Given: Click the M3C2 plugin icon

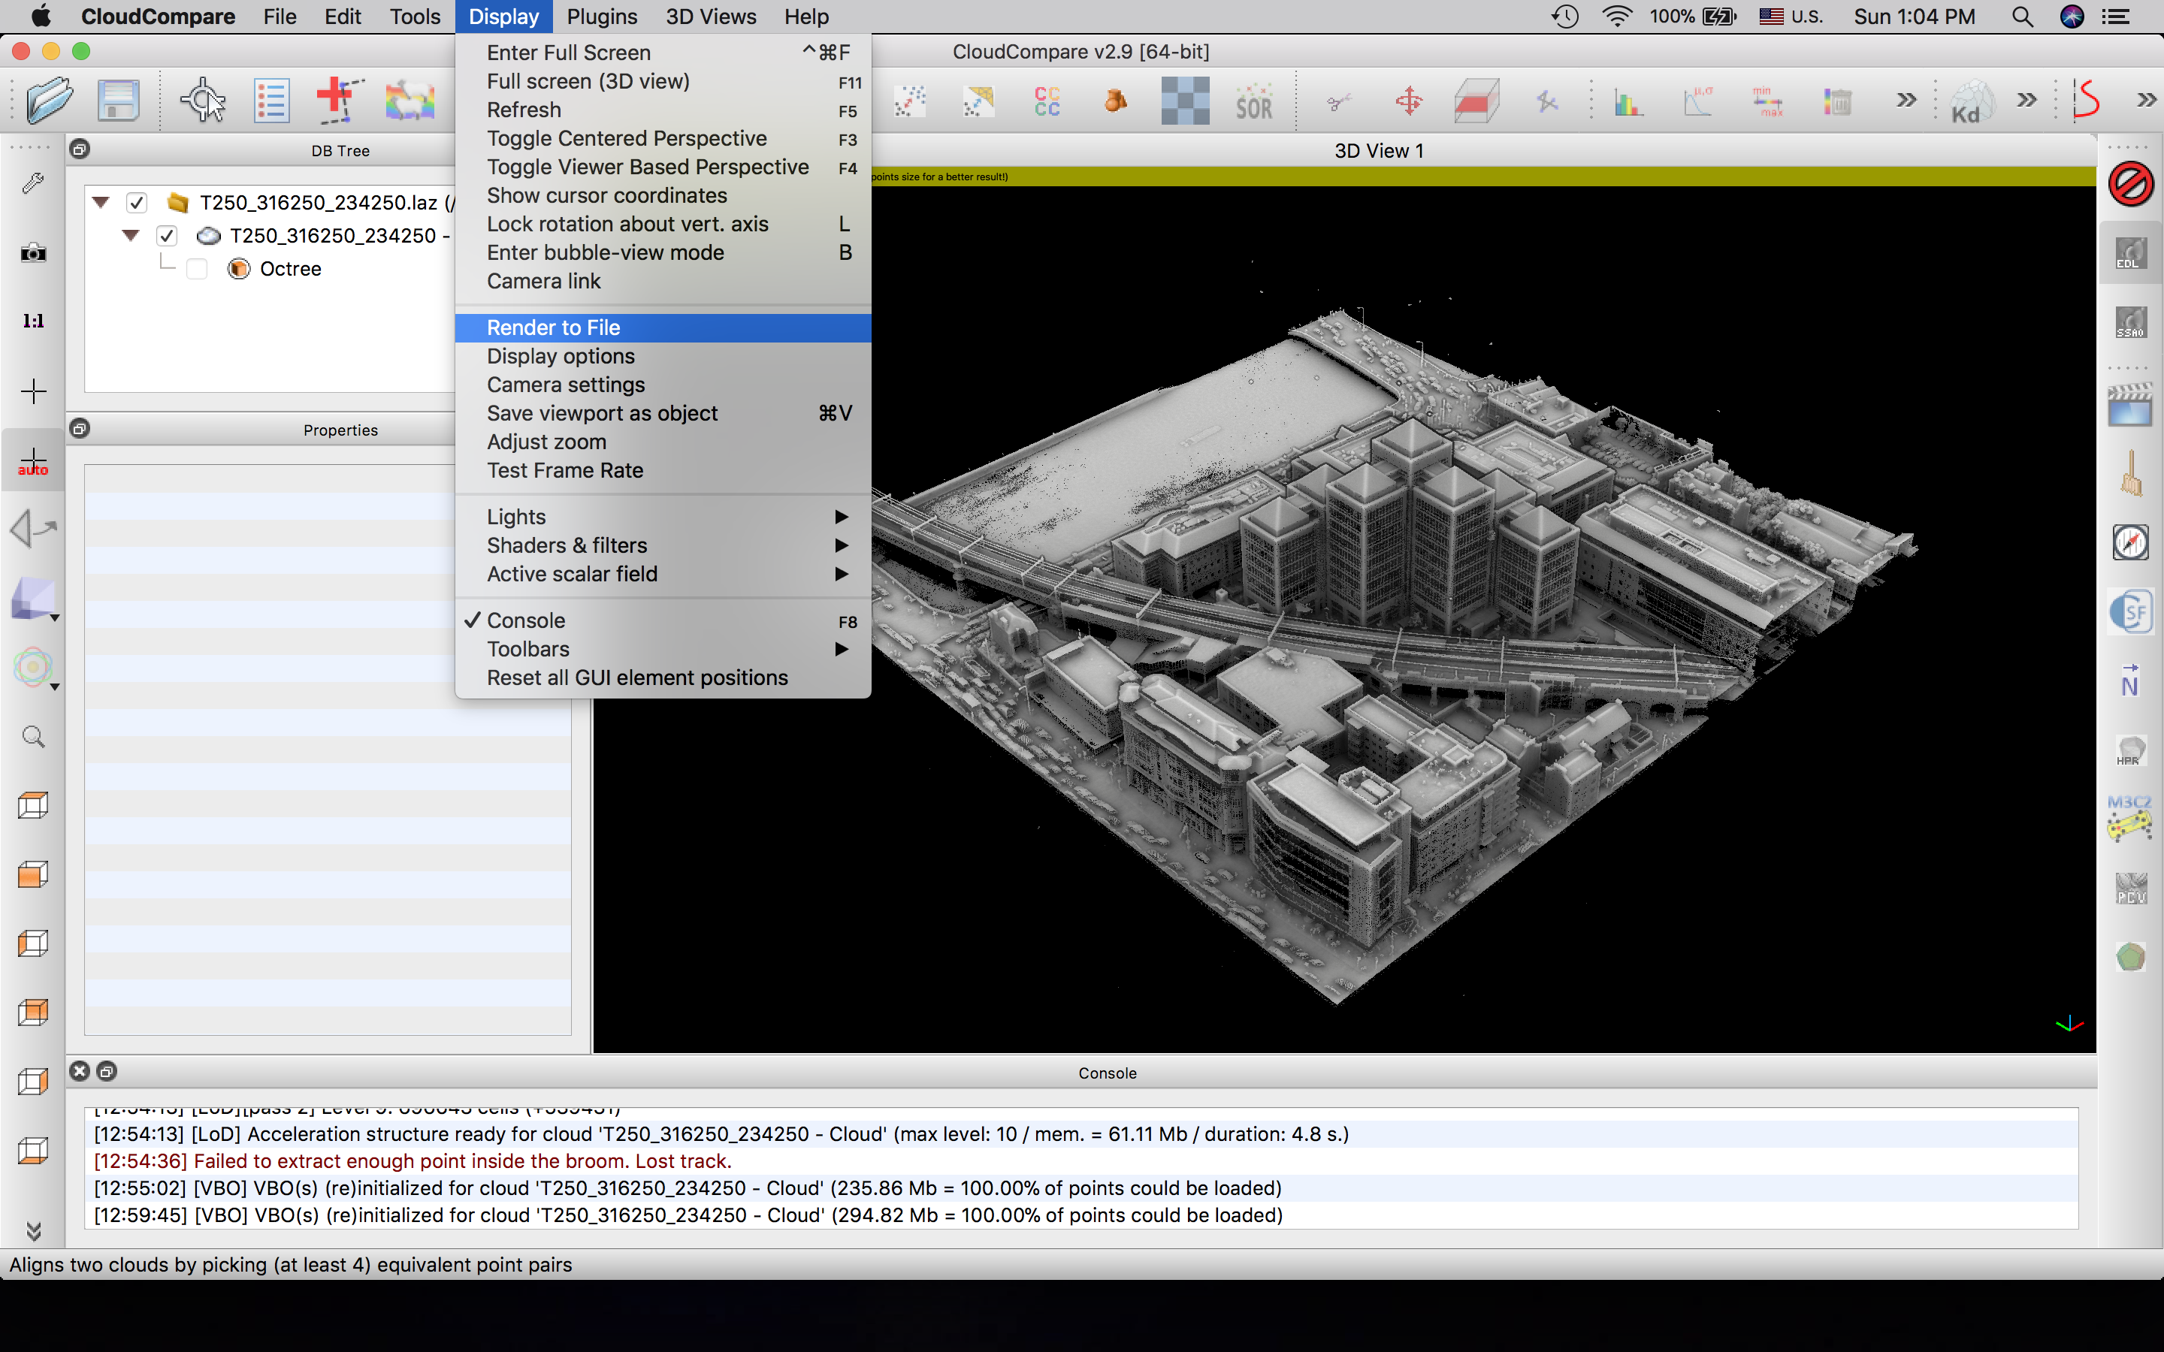Looking at the screenshot, I should click(x=2130, y=817).
